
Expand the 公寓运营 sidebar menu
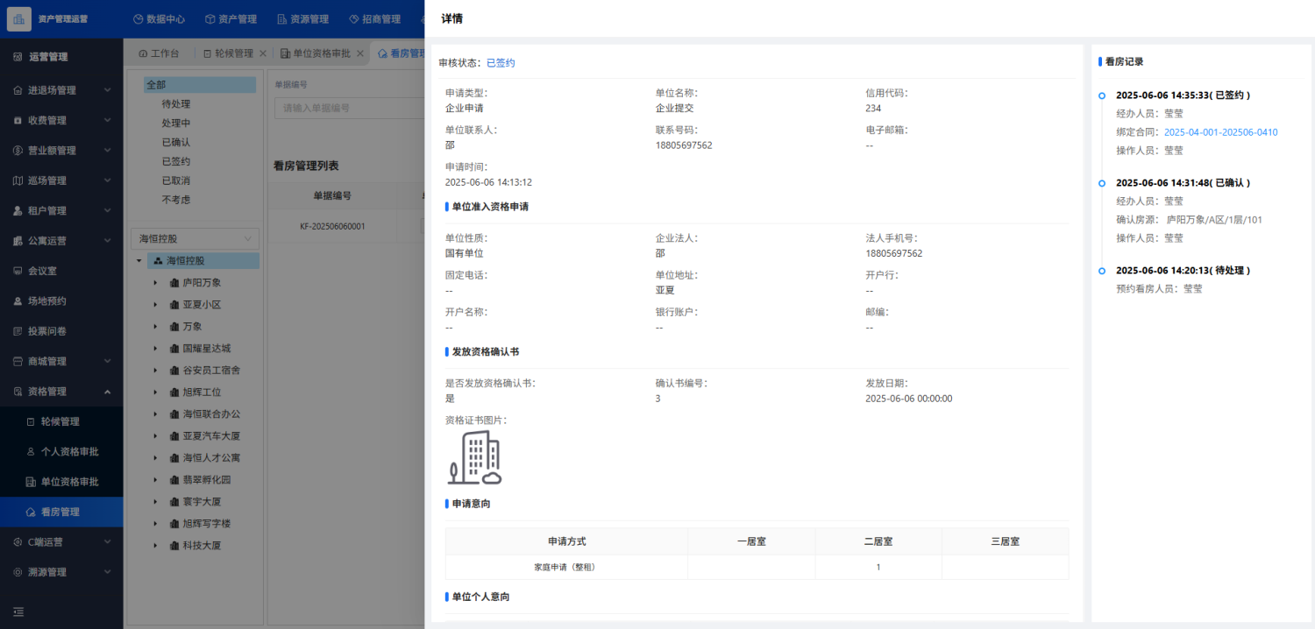tap(61, 241)
